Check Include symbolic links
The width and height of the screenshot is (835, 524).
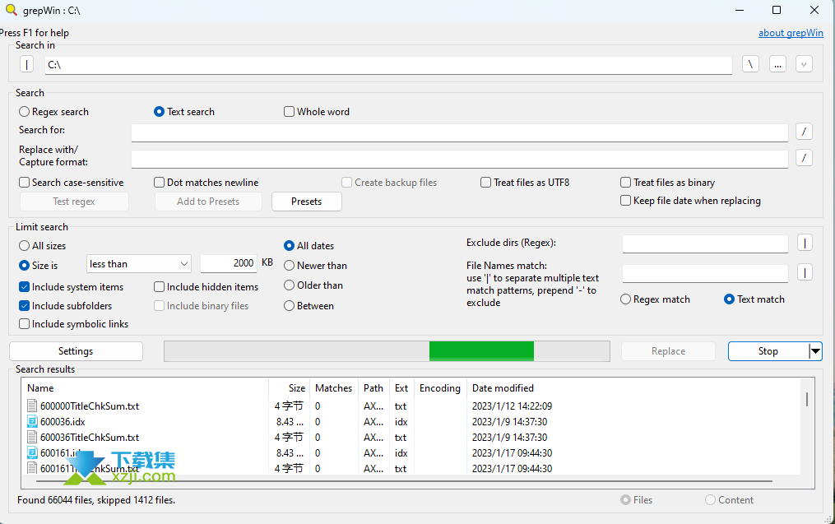[x=24, y=324]
